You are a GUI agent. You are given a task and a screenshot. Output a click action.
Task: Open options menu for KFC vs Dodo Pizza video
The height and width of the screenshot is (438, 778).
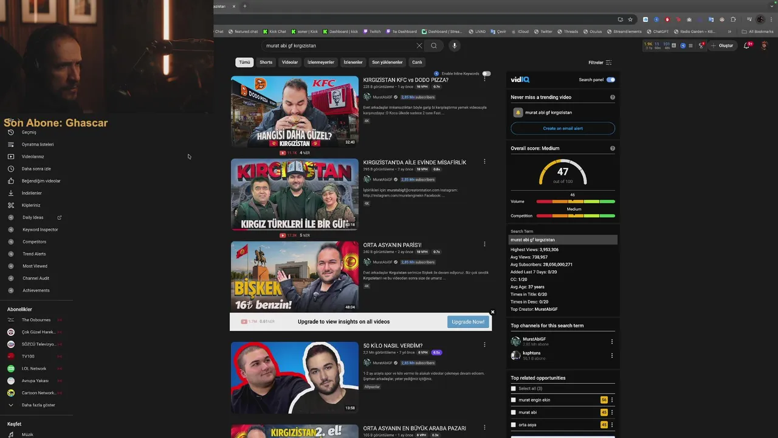pos(484,79)
